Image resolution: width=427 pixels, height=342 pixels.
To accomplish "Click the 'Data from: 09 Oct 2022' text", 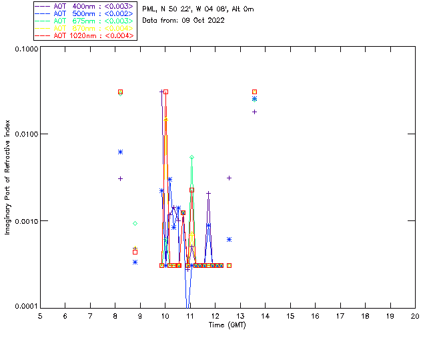I will pyautogui.click(x=183, y=21).
